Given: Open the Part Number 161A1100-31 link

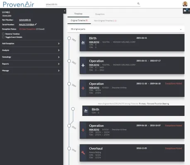Looking at the screenshot, I should (25, 20).
